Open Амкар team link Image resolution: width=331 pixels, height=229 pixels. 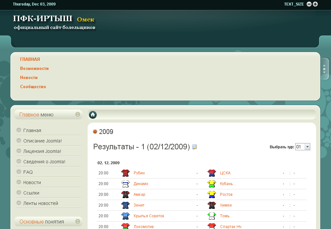coord(139,194)
